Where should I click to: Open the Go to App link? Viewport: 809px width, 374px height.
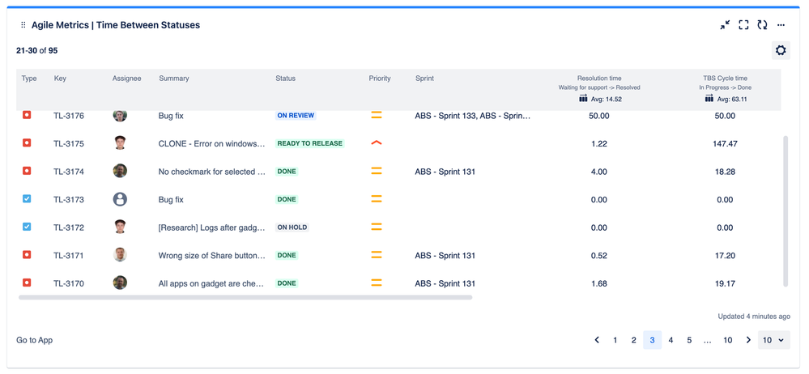tap(35, 340)
